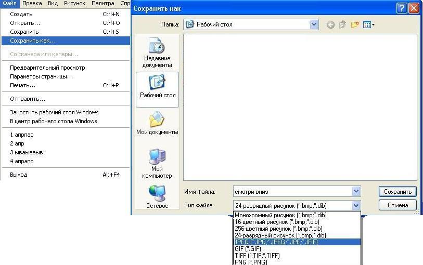Go back with the green arrow icon
Image resolution: width=423 pixels, height=265 pixels.
330,24
